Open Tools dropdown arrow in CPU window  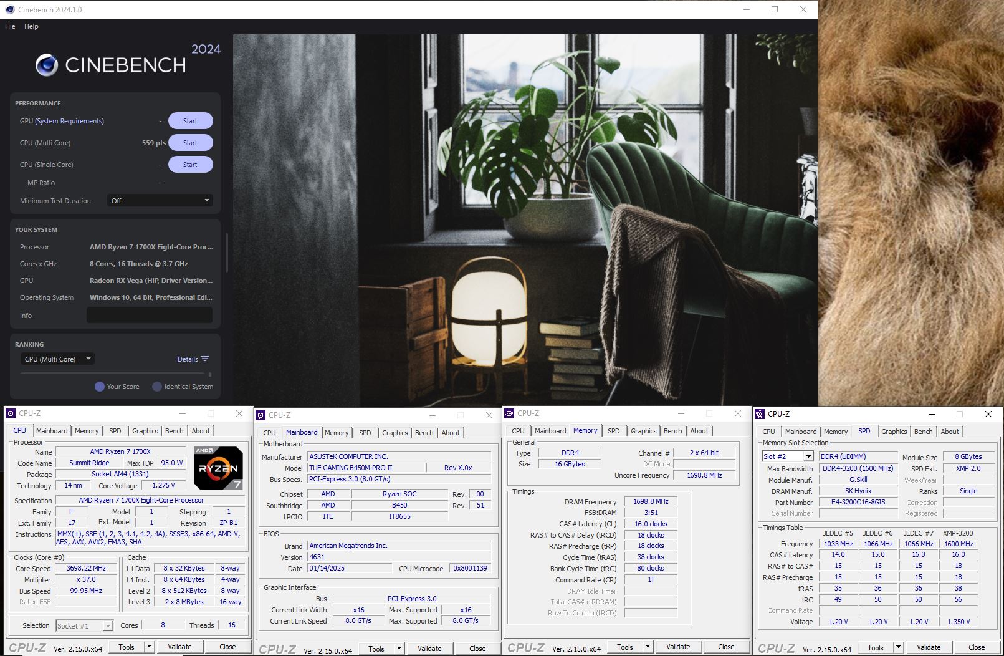tap(150, 647)
